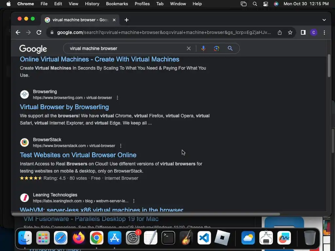
Task: Click the horizontal scrollbar at window bottom
Action: pos(146,214)
